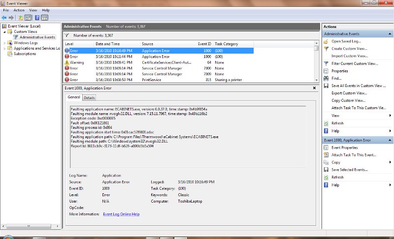The height and width of the screenshot is (239, 394).
Task: Click the event list scrollbar up arrow
Action: point(316,43)
